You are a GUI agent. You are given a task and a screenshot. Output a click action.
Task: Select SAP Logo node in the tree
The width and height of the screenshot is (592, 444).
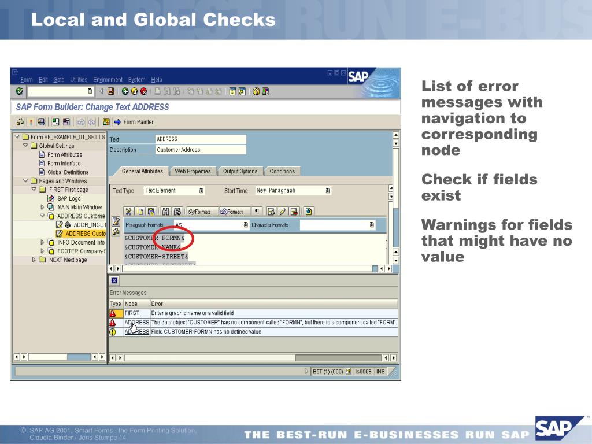click(69, 198)
